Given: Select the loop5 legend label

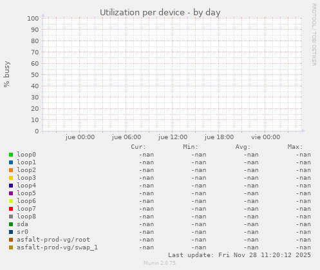Looking at the screenshot, I should tap(26, 193).
